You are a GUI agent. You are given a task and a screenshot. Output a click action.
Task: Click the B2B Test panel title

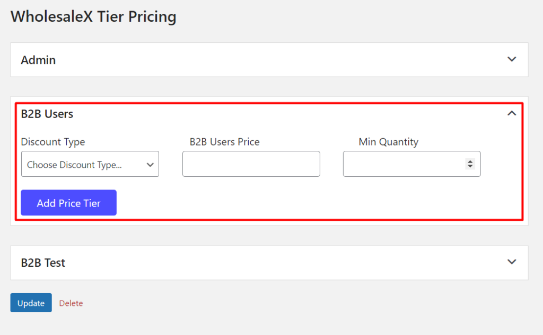(x=43, y=263)
